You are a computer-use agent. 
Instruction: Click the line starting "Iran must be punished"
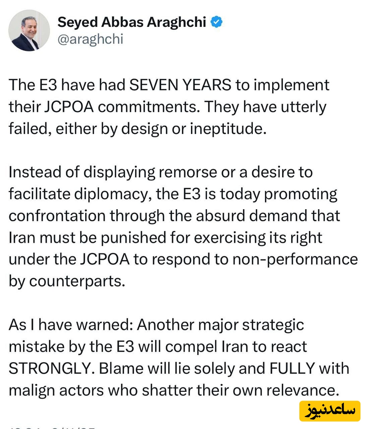[x=165, y=238]
